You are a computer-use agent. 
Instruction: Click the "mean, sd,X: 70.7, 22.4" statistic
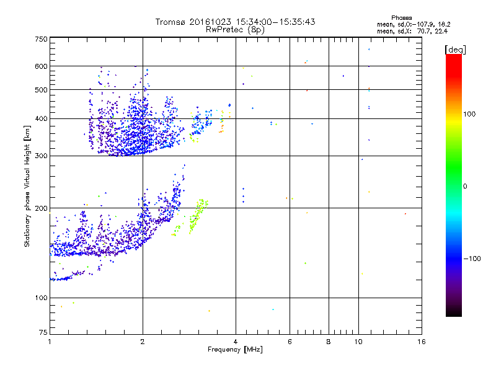point(412,31)
